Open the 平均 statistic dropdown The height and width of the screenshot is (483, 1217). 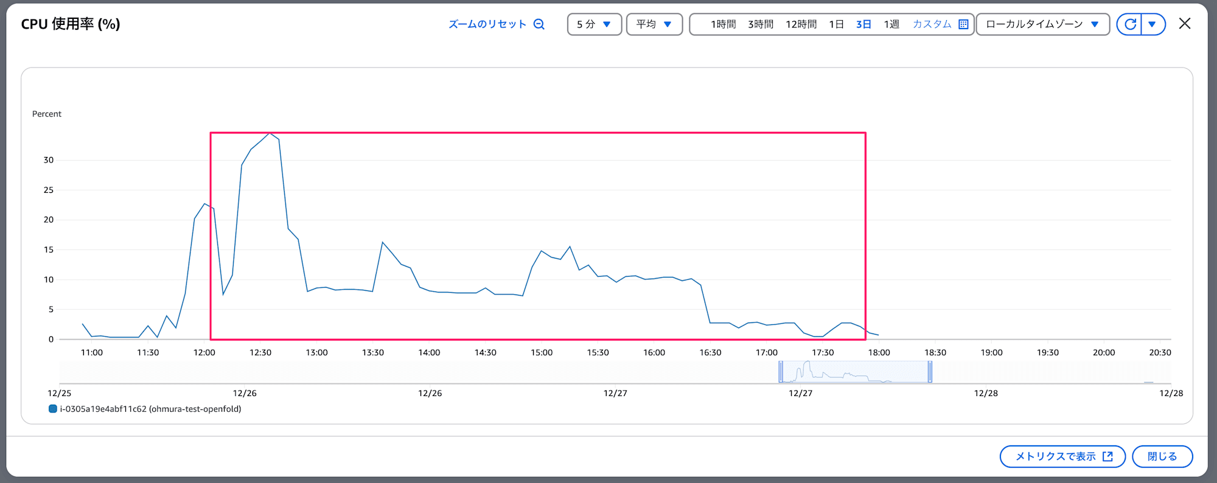(654, 24)
